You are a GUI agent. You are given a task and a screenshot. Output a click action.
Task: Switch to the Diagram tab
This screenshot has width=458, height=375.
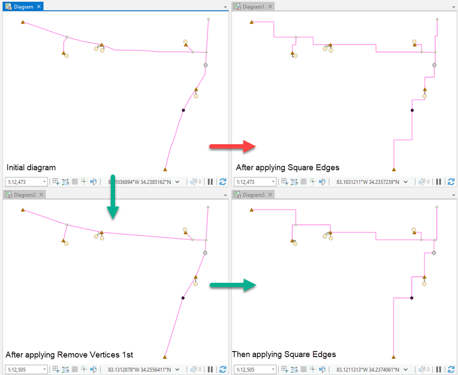point(23,6)
